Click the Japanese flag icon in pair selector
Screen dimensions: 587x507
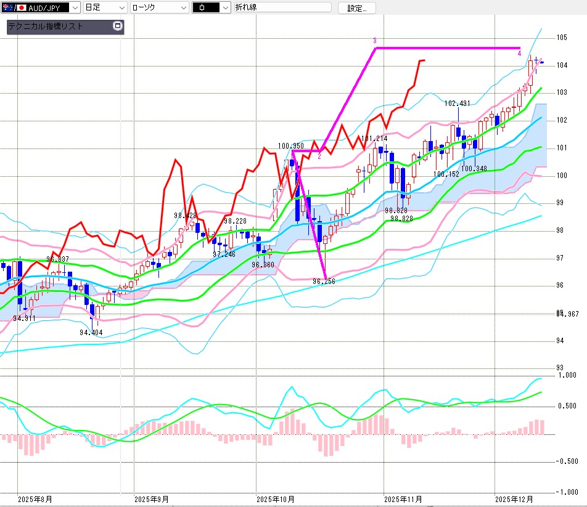20,8
